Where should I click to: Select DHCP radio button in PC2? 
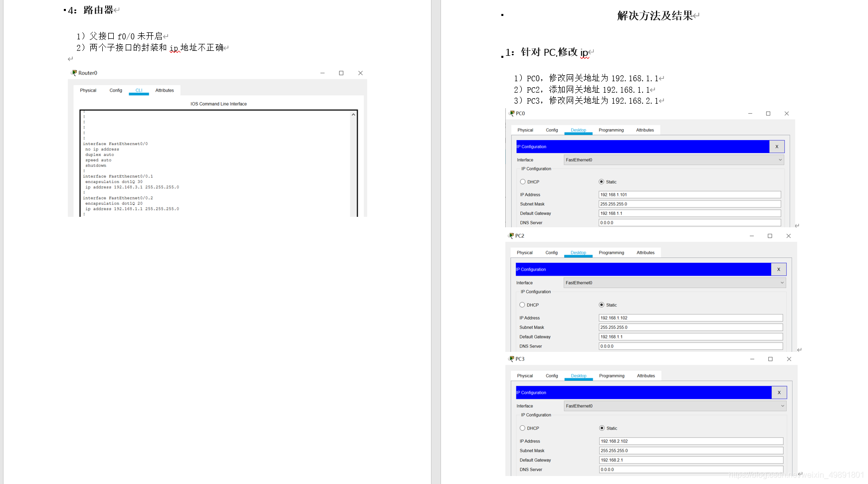point(522,305)
